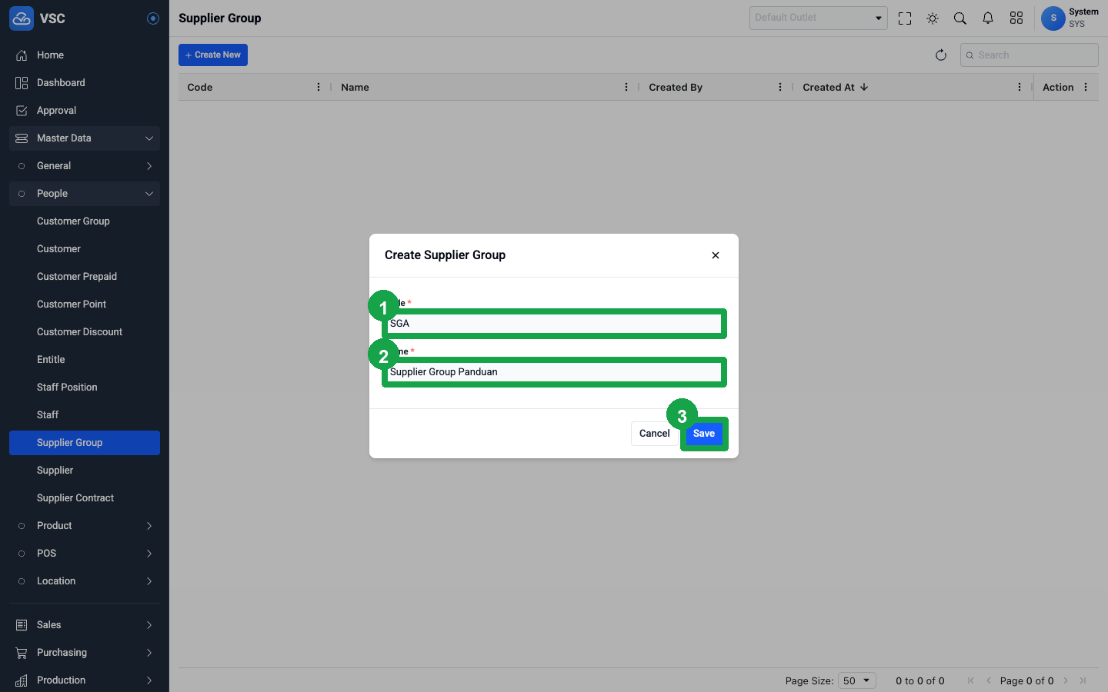Go to the last page arrow
1108x692 pixels.
1083,680
